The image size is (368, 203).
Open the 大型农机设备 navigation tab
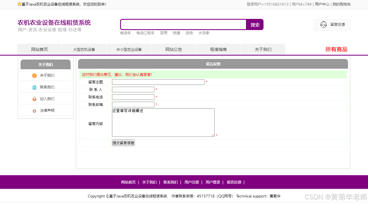[x=84, y=49]
